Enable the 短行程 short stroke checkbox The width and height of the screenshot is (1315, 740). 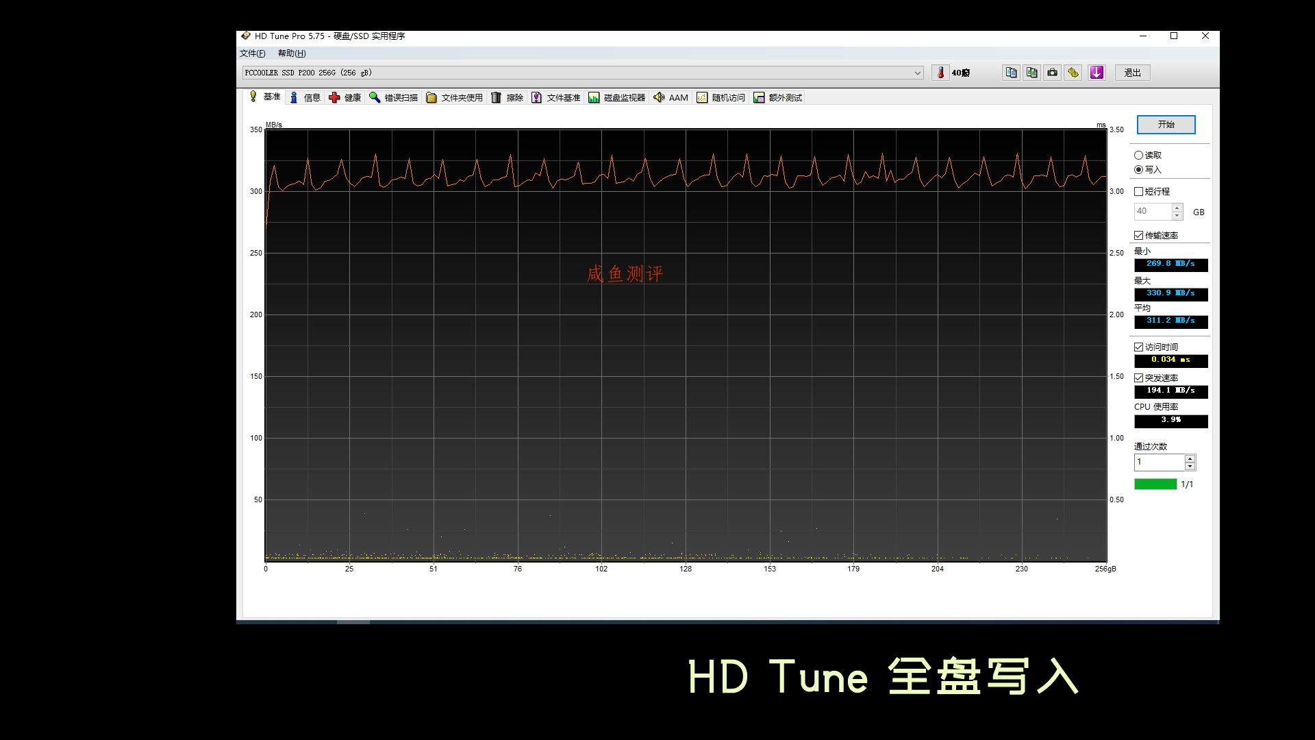(1138, 192)
